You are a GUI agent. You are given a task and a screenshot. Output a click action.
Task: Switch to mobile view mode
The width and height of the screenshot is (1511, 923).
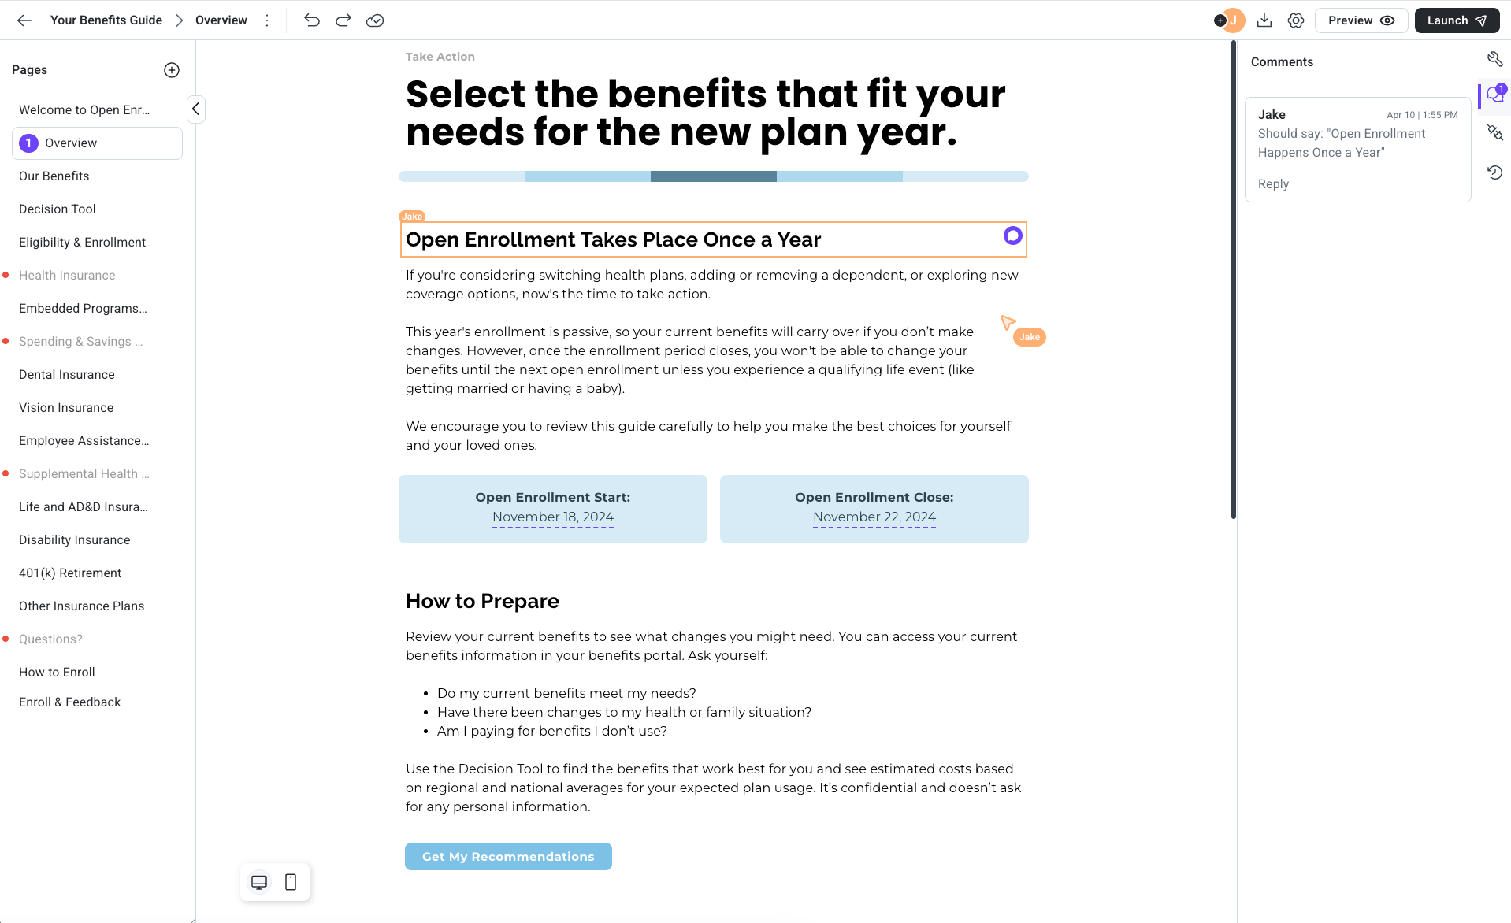(x=291, y=882)
